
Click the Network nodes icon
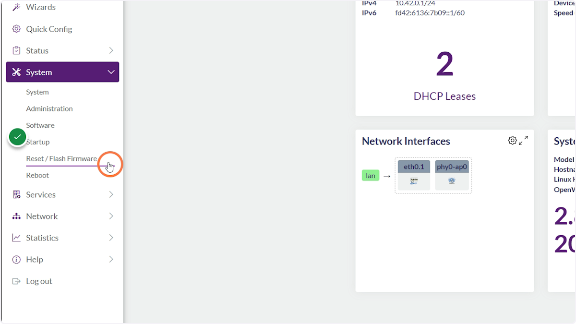coord(16,216)
